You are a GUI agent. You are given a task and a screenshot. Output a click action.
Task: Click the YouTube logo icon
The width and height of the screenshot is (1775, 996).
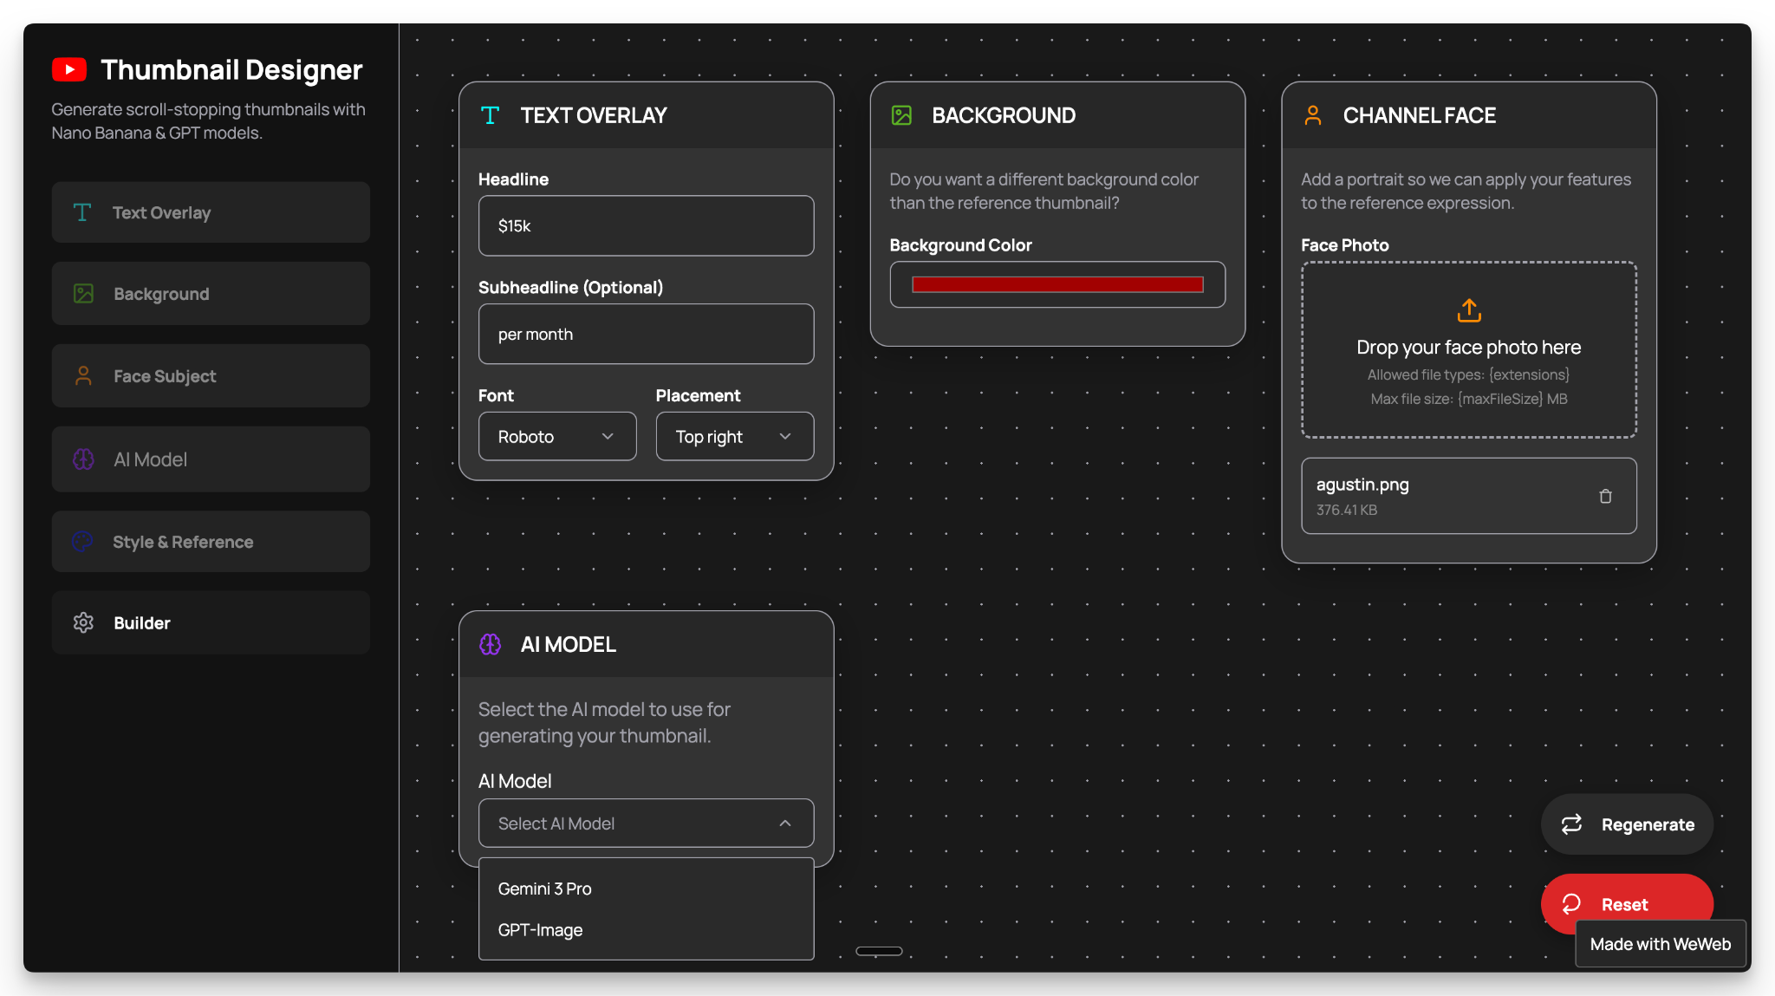tap(69, 69)
